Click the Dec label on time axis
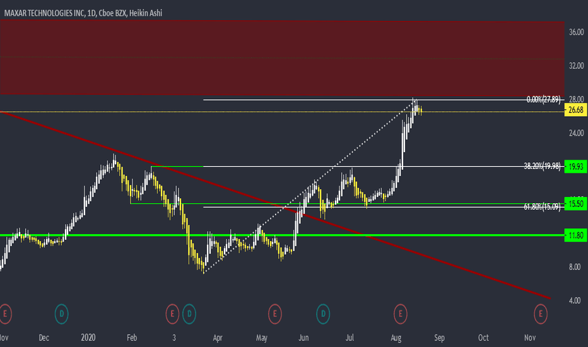 click(x=44, y=338)
